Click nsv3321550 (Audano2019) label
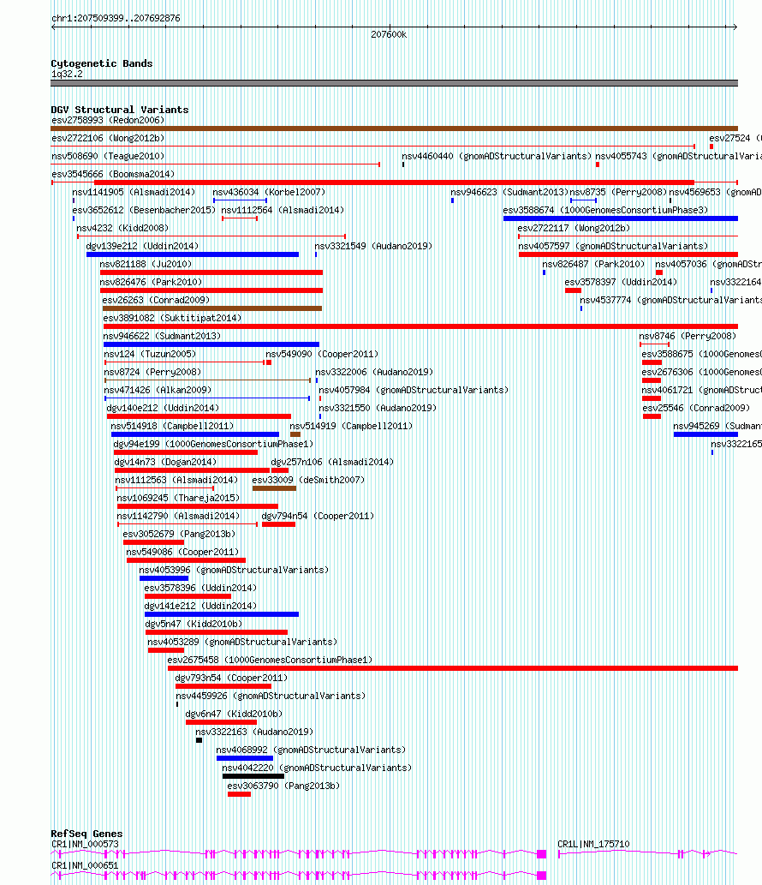Image resolution: width=762 pixels, height=885 pixels. tap(378, 410)
